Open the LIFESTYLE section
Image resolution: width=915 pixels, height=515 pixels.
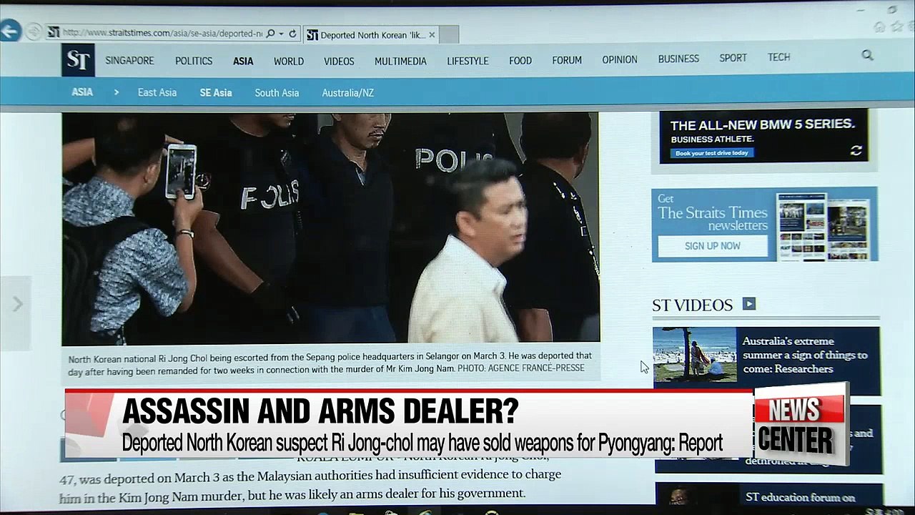click(x=468, y=61)
